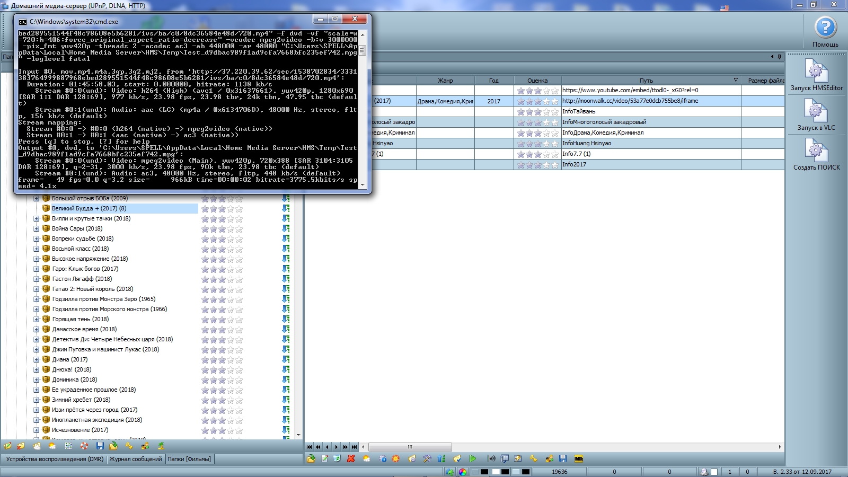Screen dimensions: 848x477
Task: Click the Помощь help icon
Action: [825, 28]
